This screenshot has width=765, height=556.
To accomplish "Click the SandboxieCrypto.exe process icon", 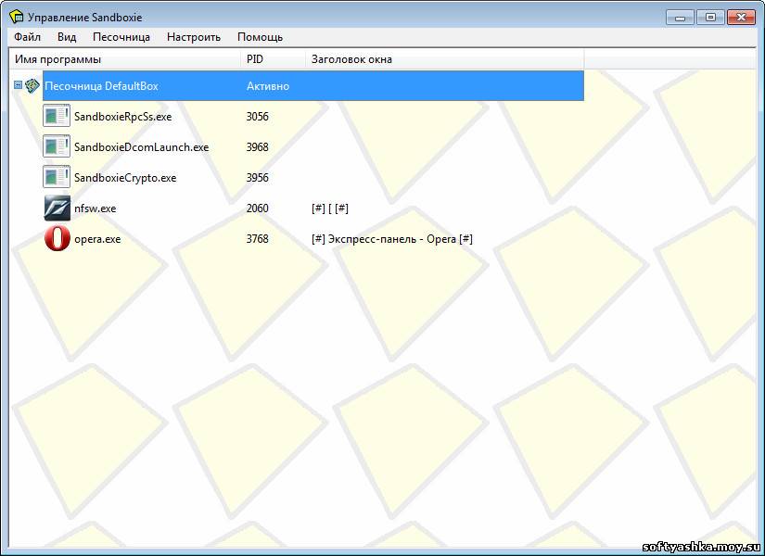I will 57,178.
